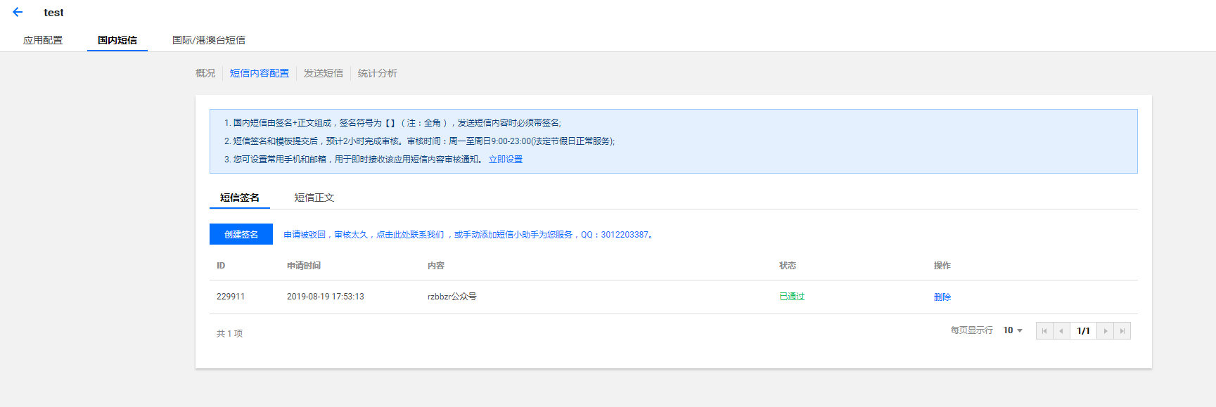Open the 应用配置 tab

point(43,40)
